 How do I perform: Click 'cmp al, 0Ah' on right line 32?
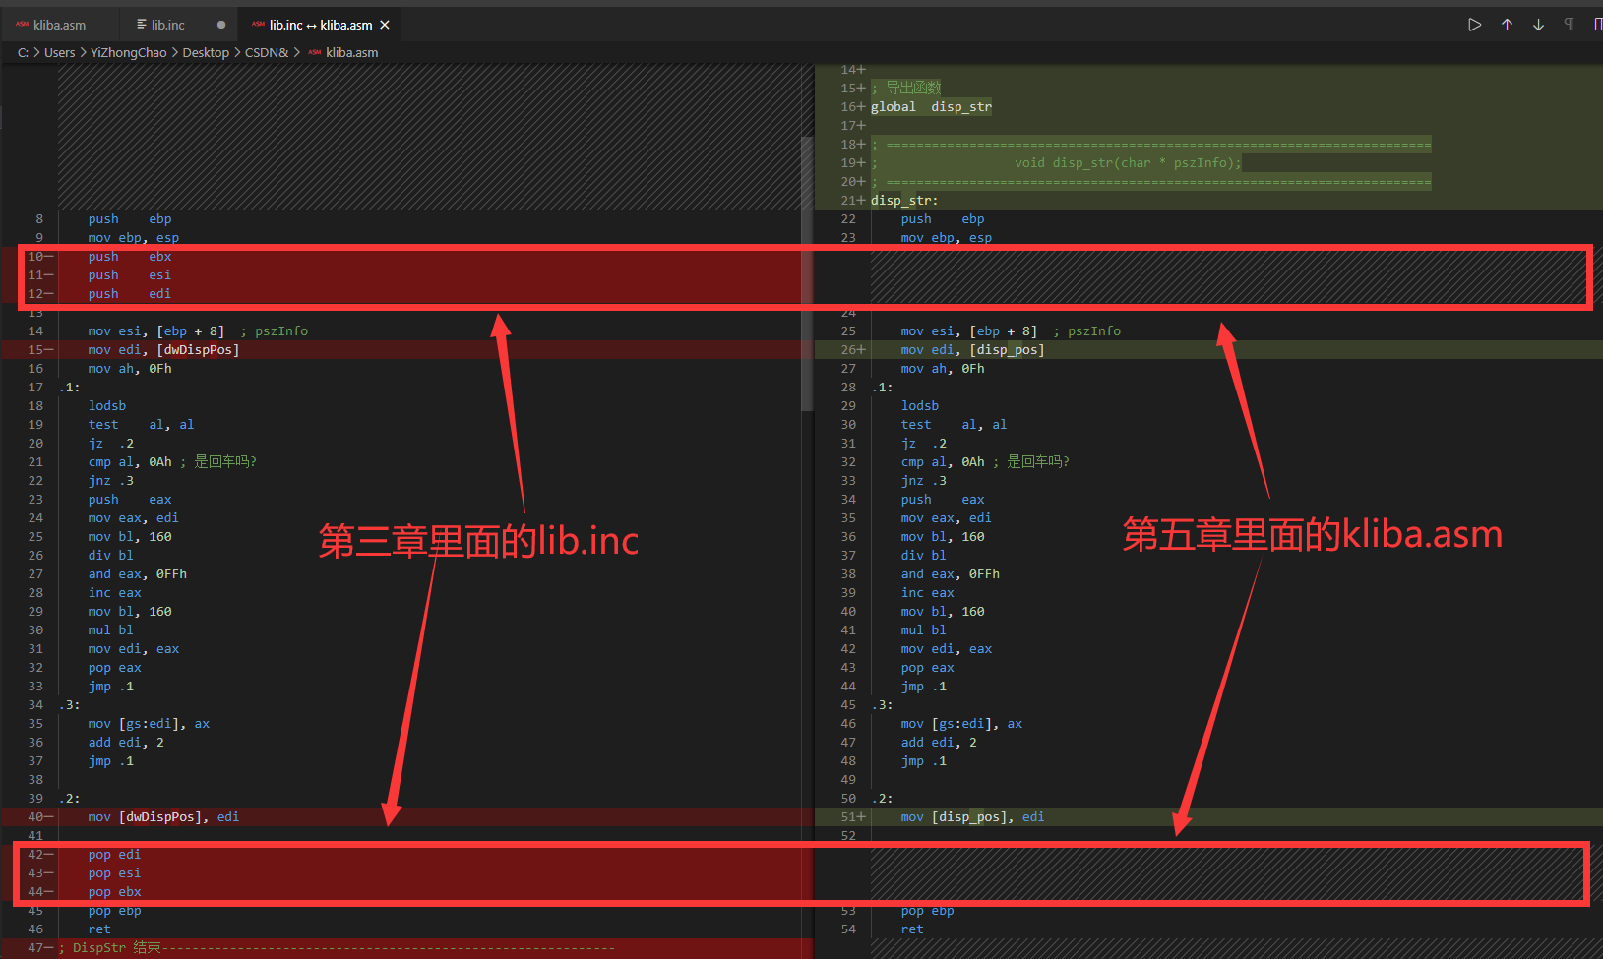[x=943, y=462]
